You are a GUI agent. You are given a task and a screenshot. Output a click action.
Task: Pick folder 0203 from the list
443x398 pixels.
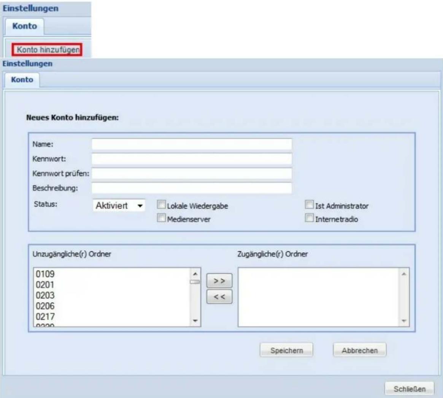[45, 295]
